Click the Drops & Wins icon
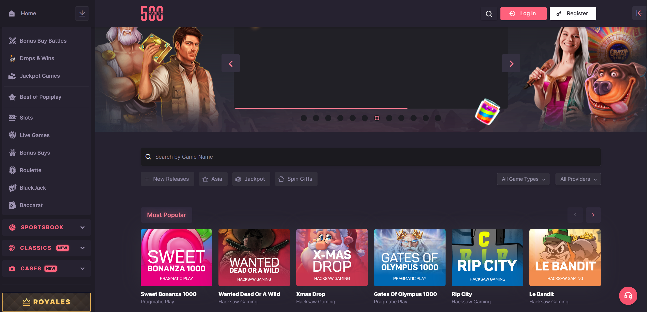 tap(12, 58)
